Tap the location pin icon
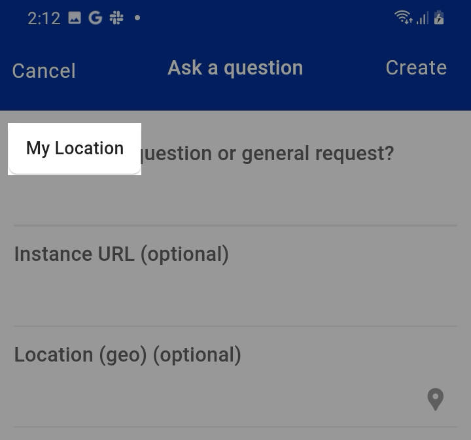471x440 pixels. (435, 399)
